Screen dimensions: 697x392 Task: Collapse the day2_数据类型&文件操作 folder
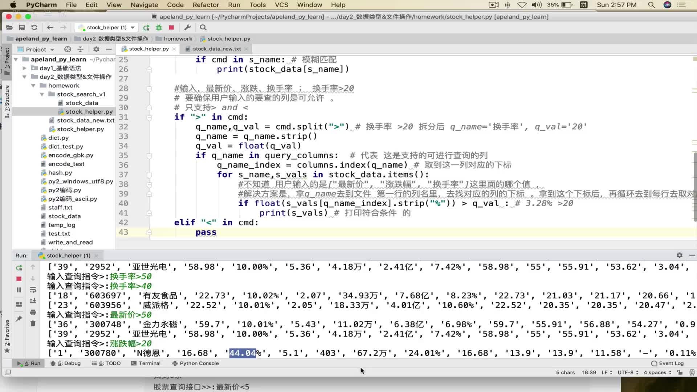[x=24, y=77]
